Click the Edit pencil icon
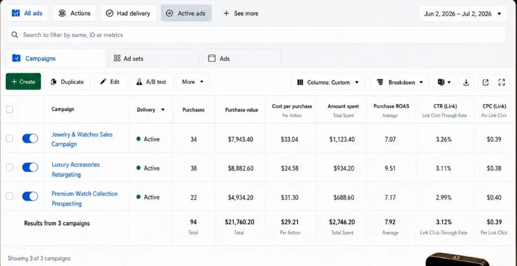517x266 pixels. click(x=103, y=82)
